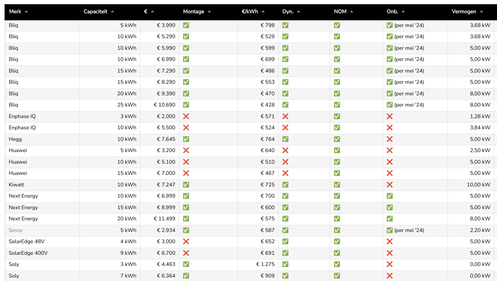497x281 pixels.
Task: Click the Montage cross for Enphase IQ 3 kWh
Action: coord(186,116)
